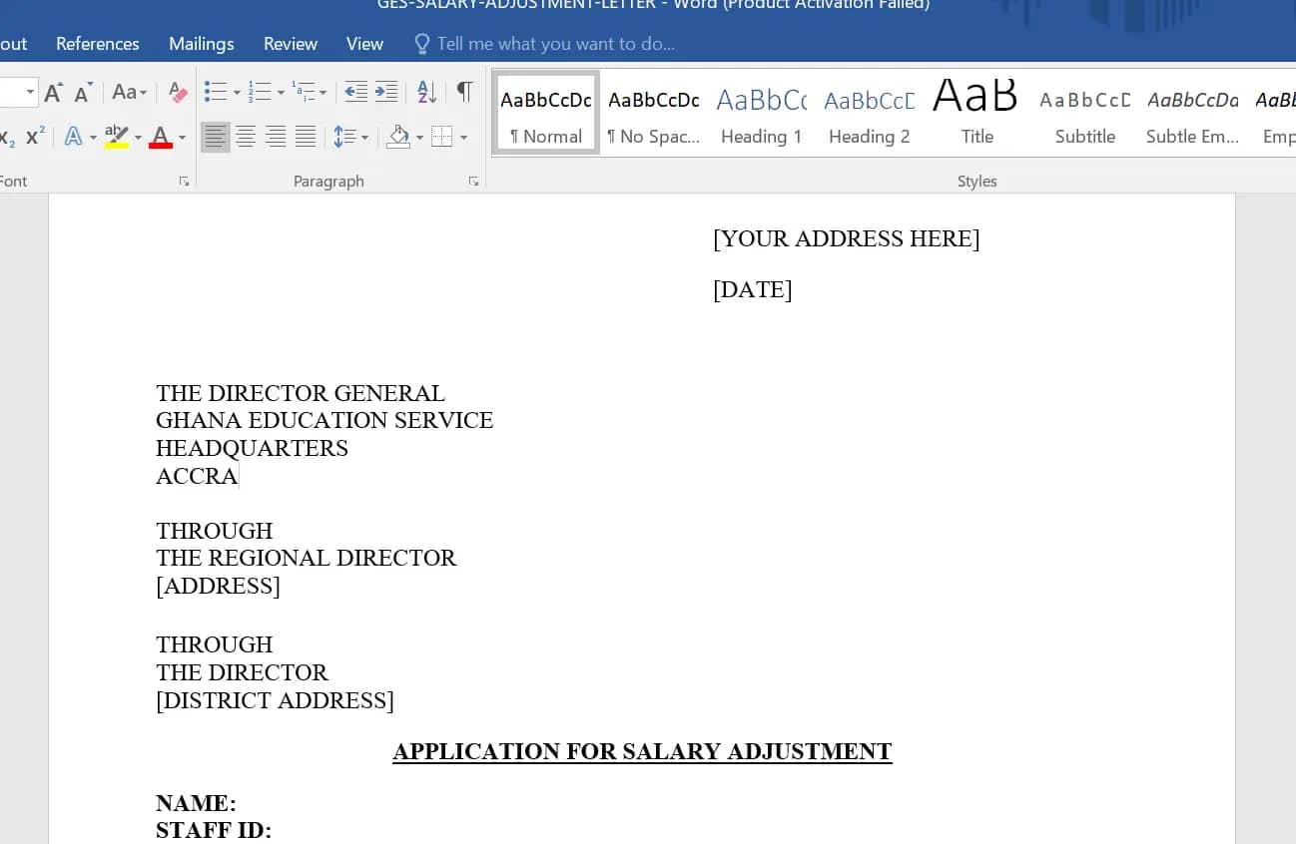Apply paragraph shading with paint bucket
This screenshot has height=844, width=1296.
point(398,137)
